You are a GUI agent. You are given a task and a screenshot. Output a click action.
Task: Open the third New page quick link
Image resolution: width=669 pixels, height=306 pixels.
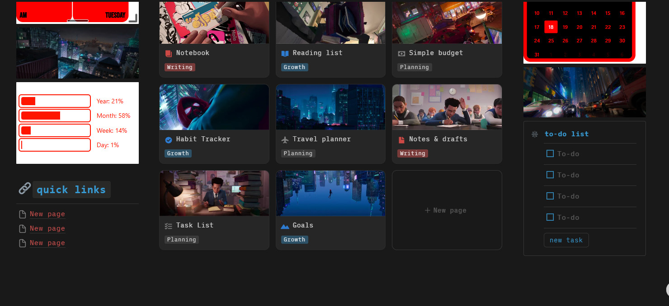tap(47, 243)
